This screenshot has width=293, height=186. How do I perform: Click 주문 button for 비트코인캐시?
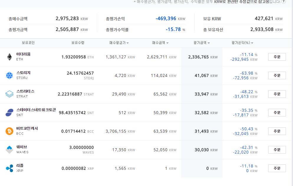277,131
